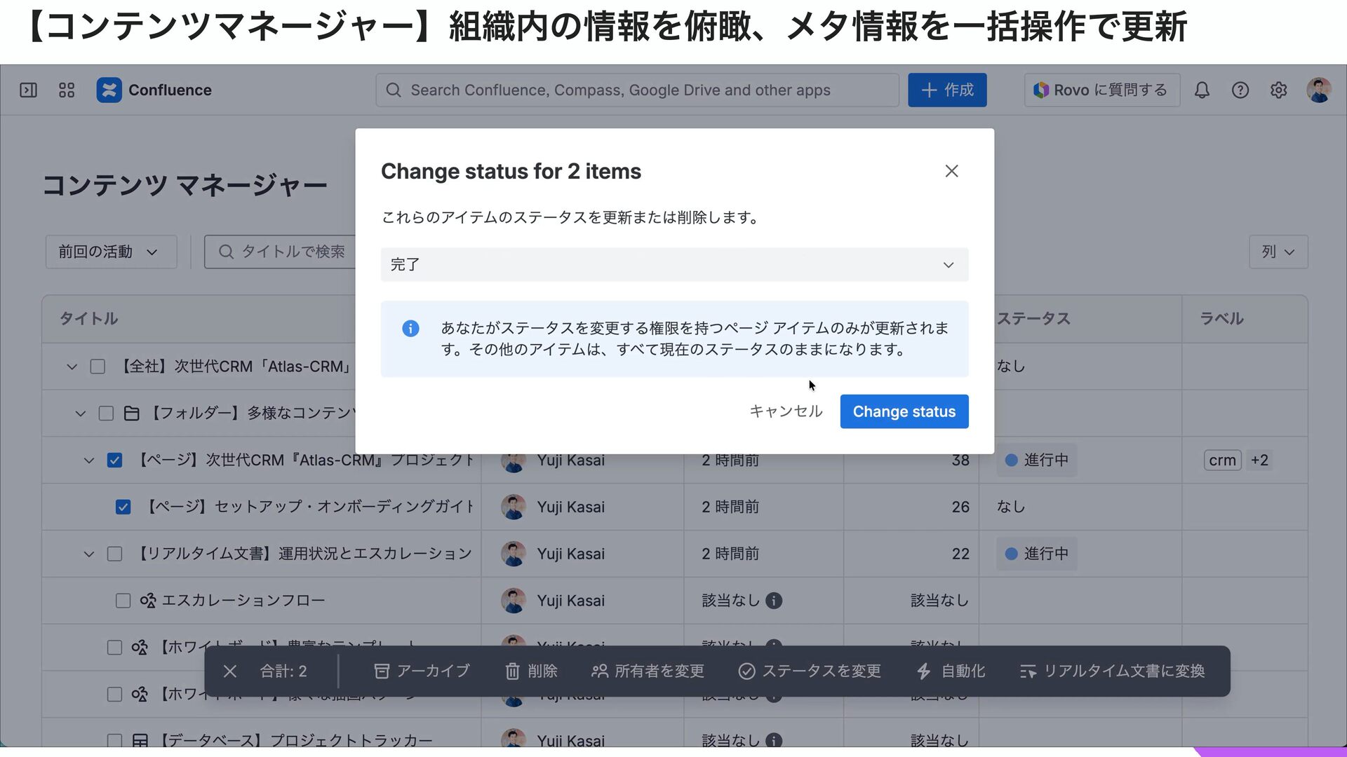Open the 完了 status dropdown
Viewport: 1347px width, 757px height.
673,264
